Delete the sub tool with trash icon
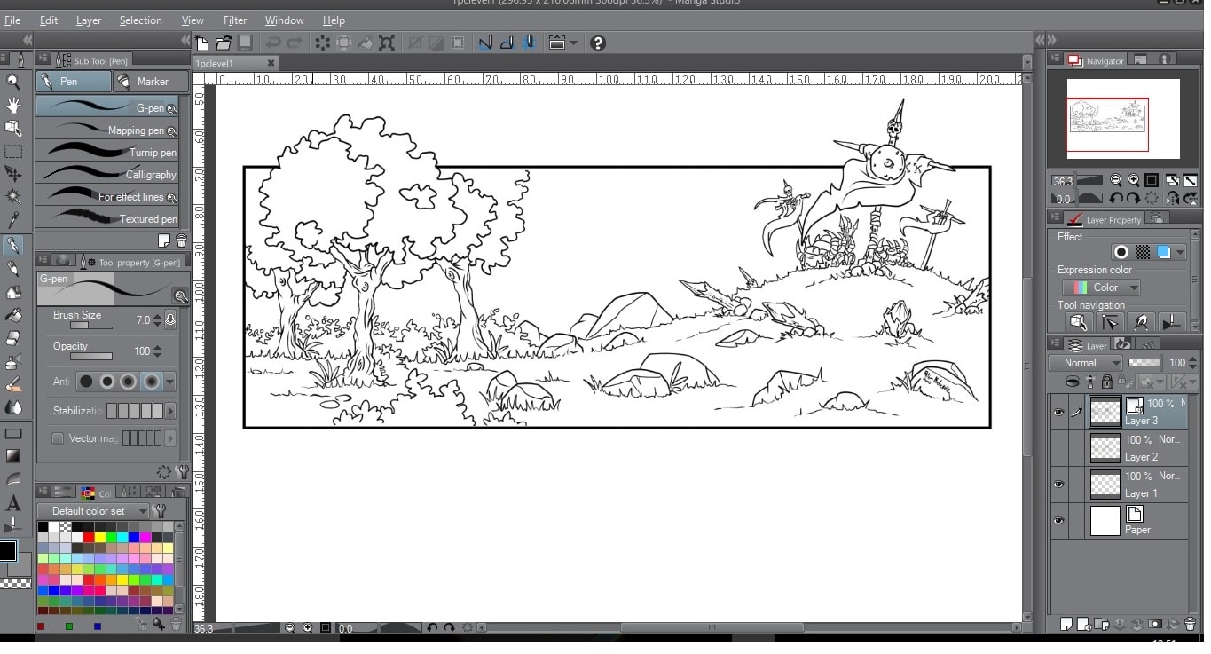The image size is (1211, 654). click(x=181, y=240)
